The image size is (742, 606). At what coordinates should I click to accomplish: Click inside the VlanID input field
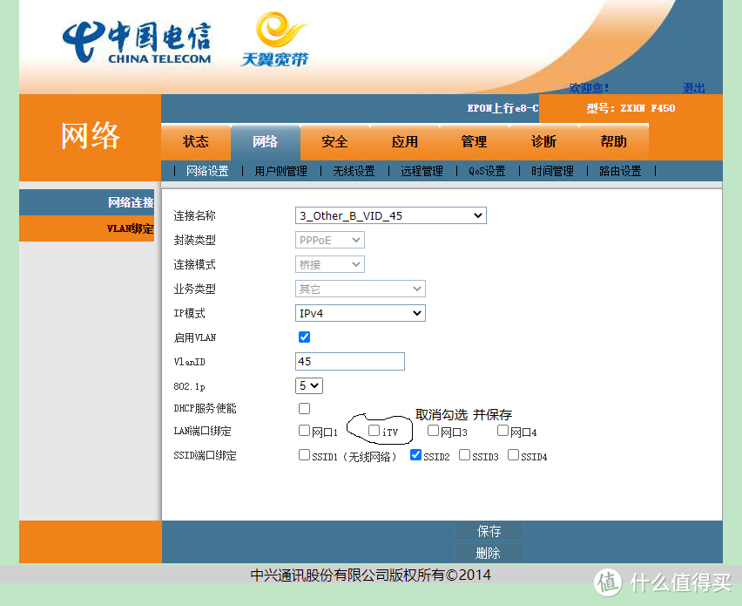click(349, 361)
